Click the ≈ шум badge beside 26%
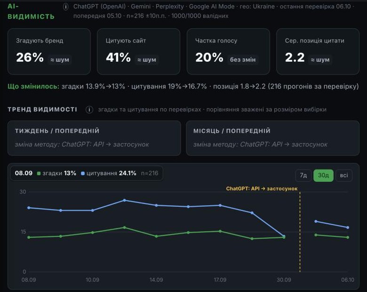Screen dimensions: 367x292 pyautogui.click(x=60, y=60)
